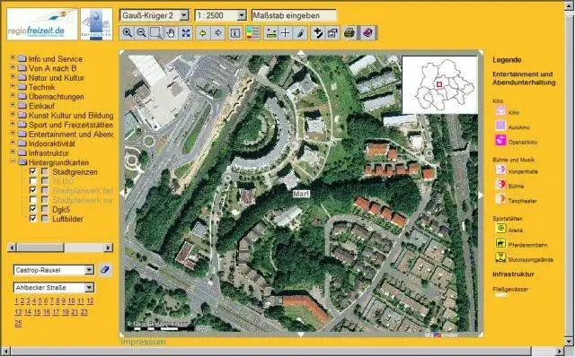Expand the Natur und Kultur folder
This screenshot has height=357, width=575.
coord(13,77)
